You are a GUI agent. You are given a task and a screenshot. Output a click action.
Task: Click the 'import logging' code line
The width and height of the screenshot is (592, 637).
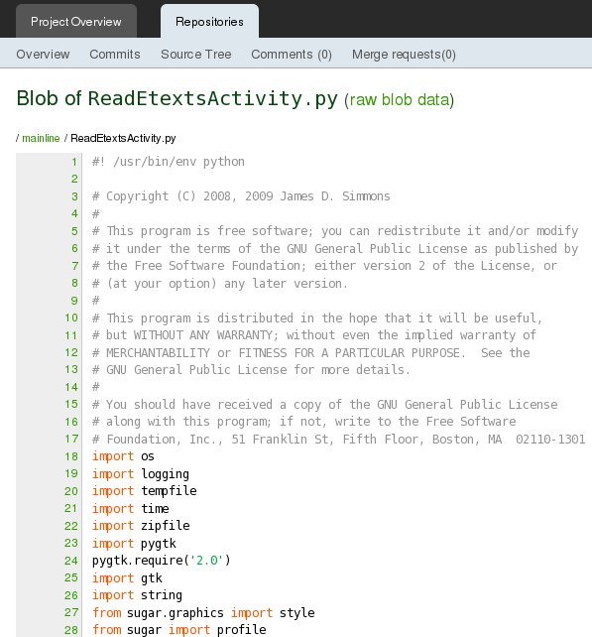tap(141, 474)
